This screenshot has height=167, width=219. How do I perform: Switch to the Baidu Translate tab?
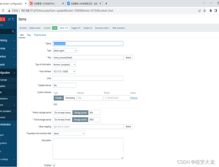point(84,4)
